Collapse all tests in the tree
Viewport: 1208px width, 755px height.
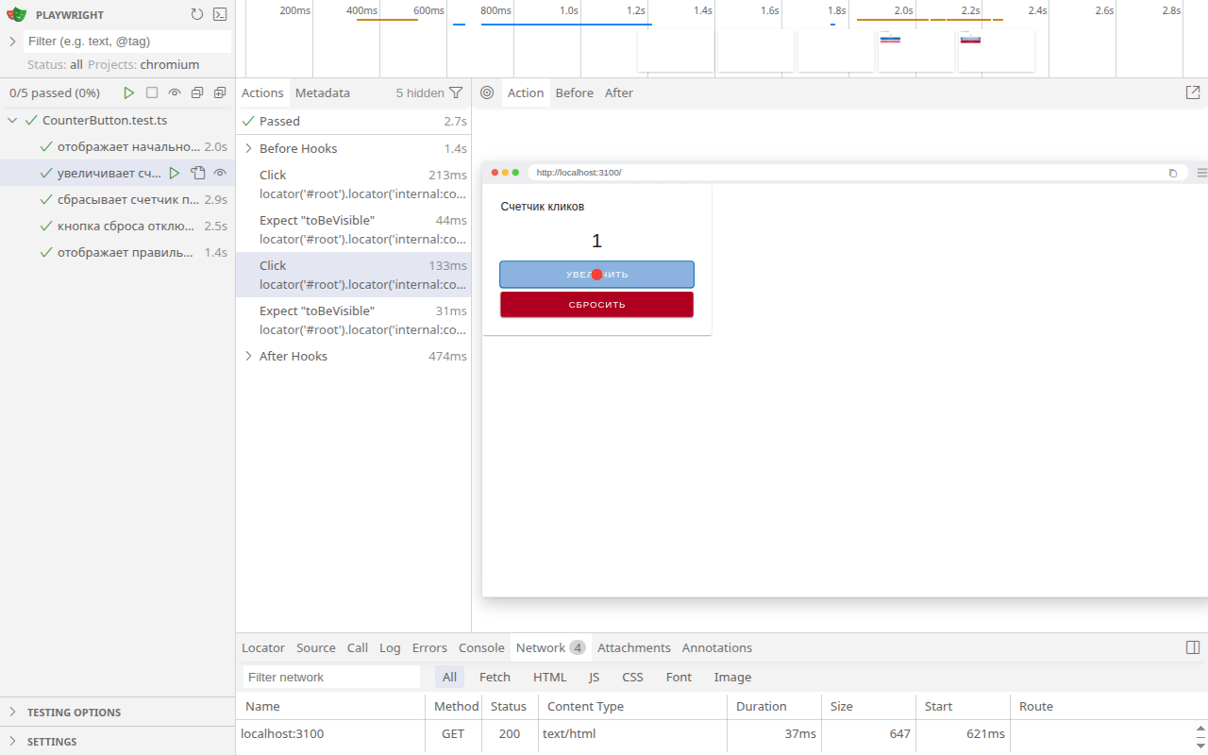(197, 92)
